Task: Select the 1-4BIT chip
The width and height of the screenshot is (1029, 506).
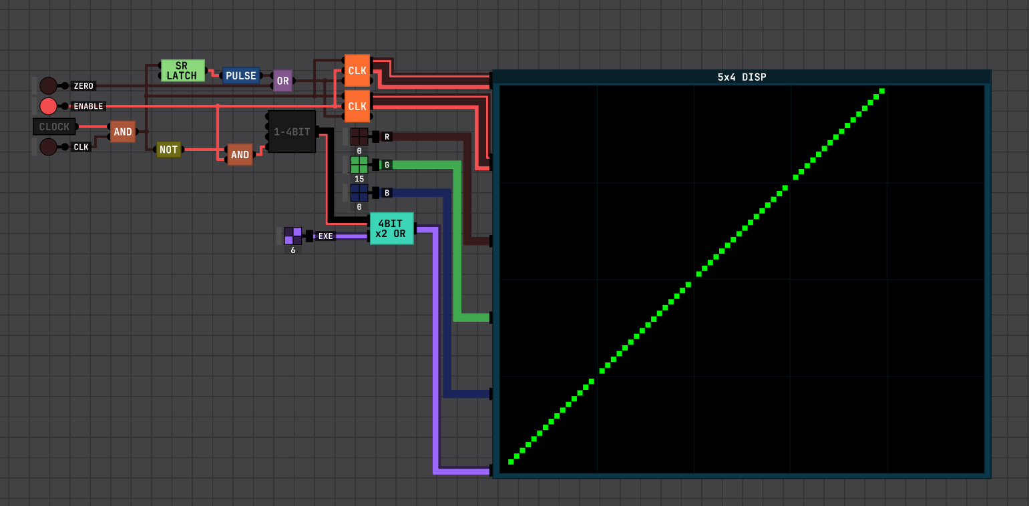Action: click(292, 132)
